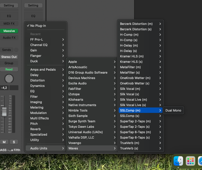Viewport: 202px width, 170px height.
Task: Open the second channel EQ slot
Action: pos(33,16)
